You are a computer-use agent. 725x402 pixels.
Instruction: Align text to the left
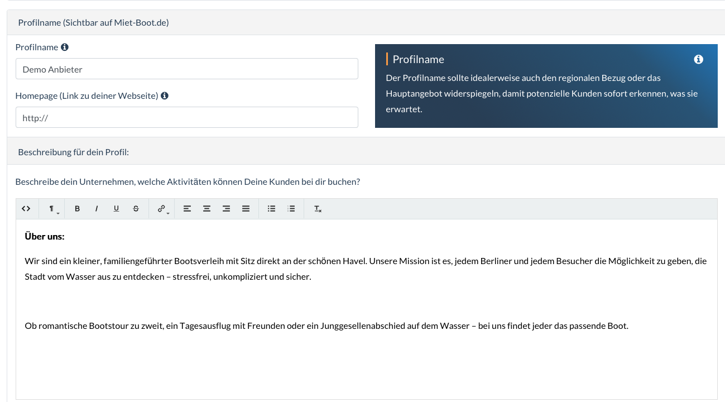187,209
